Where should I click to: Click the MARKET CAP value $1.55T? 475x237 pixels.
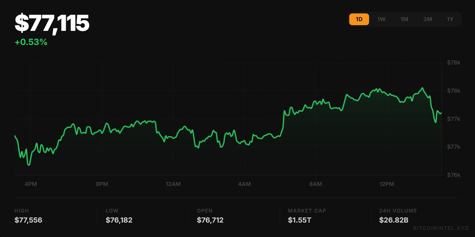[300, 220]
